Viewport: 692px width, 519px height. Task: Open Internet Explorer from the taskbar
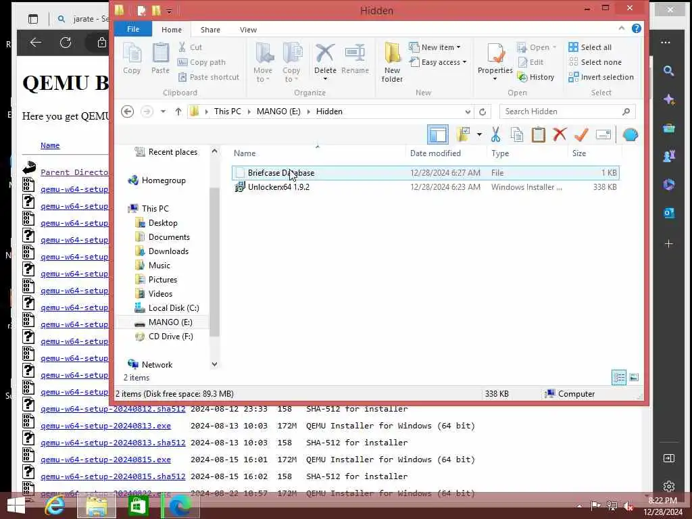55,505
